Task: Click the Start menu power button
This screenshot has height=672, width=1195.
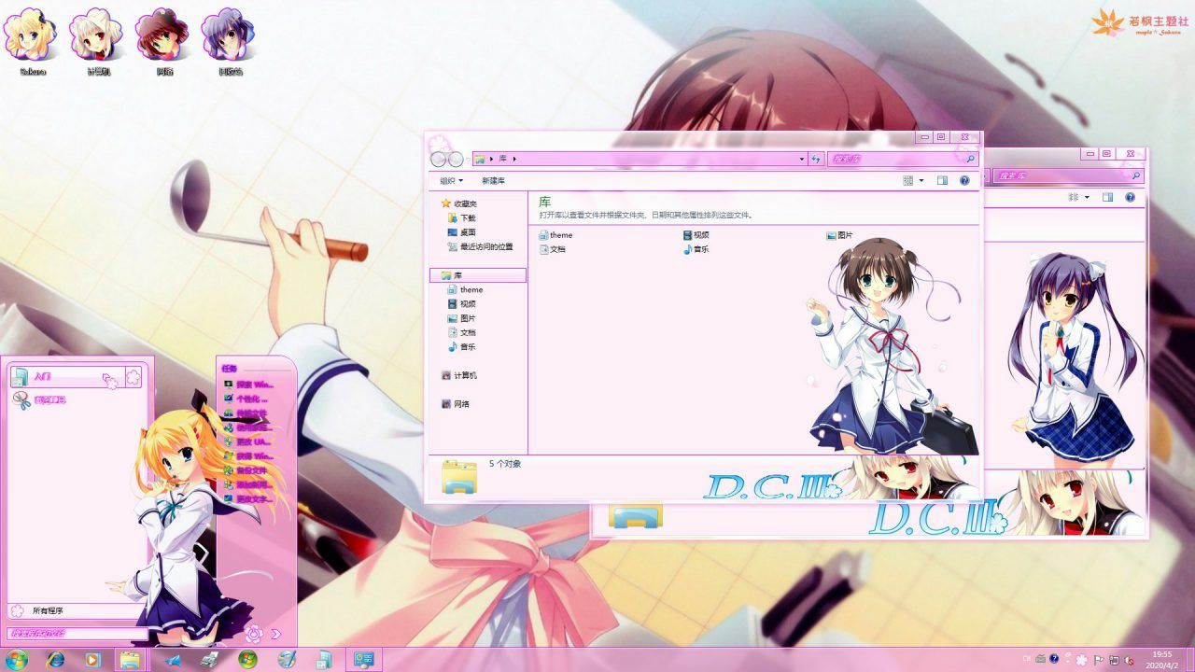Action: [254, 634]
